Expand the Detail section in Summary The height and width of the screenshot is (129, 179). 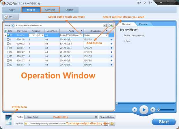[x=127, y=41]
